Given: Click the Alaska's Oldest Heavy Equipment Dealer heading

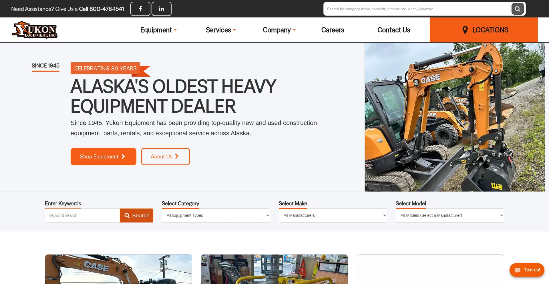Looking at the screenshot, I should tap(173, 96).
